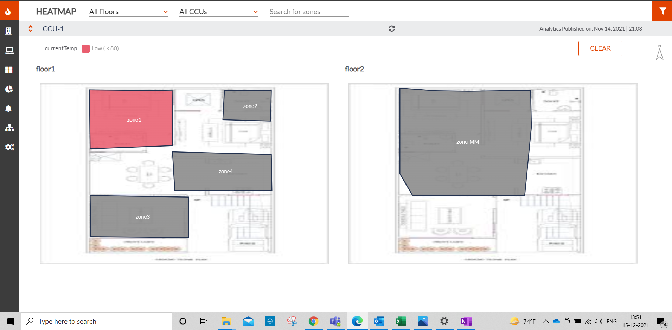Open the building icon in sidebar
Viewport: 672px width, 330px height.
coord(9,31)
